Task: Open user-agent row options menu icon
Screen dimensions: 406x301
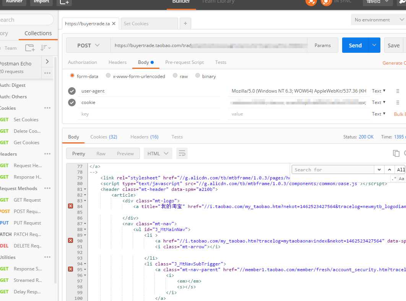Action: coord(398,91)
